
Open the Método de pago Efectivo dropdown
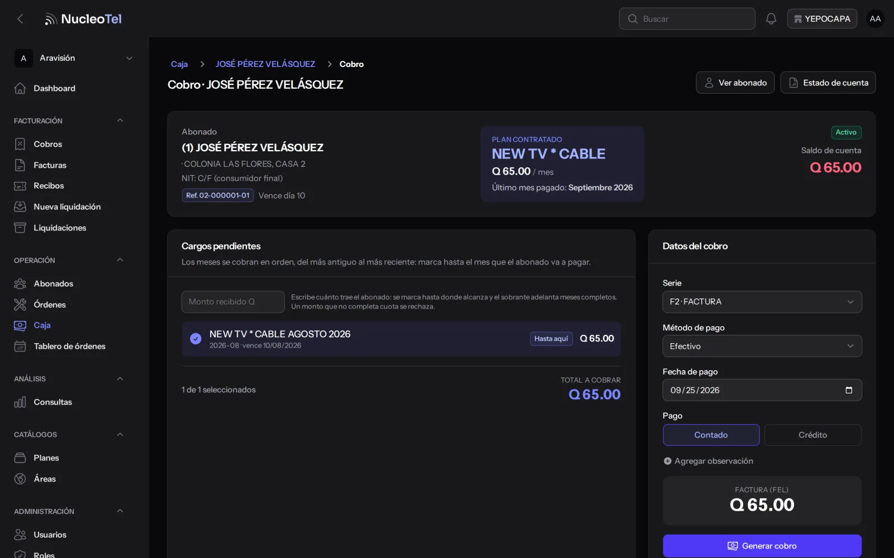(x=762, y=346)
